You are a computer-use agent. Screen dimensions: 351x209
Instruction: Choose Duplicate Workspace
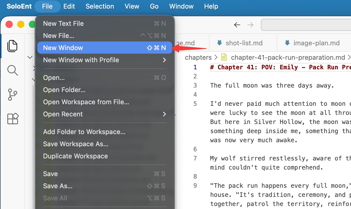(105, 156)
